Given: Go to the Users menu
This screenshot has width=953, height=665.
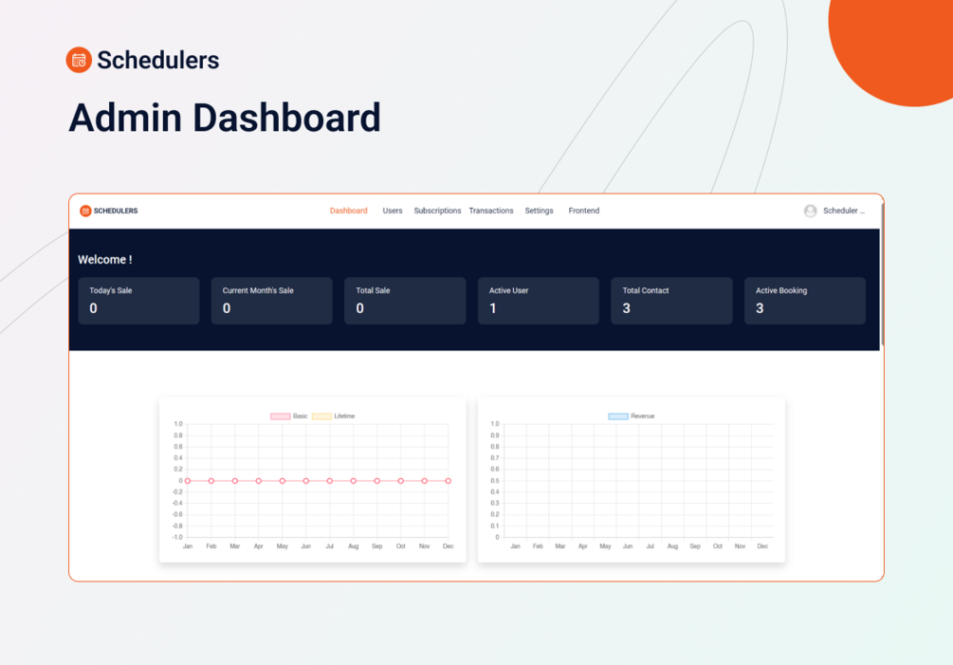Looking at the screenshot, I should [392, 211].
